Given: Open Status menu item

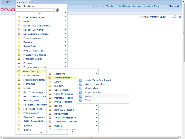Looking at the screenshot, I should click(x=88, y=96).
